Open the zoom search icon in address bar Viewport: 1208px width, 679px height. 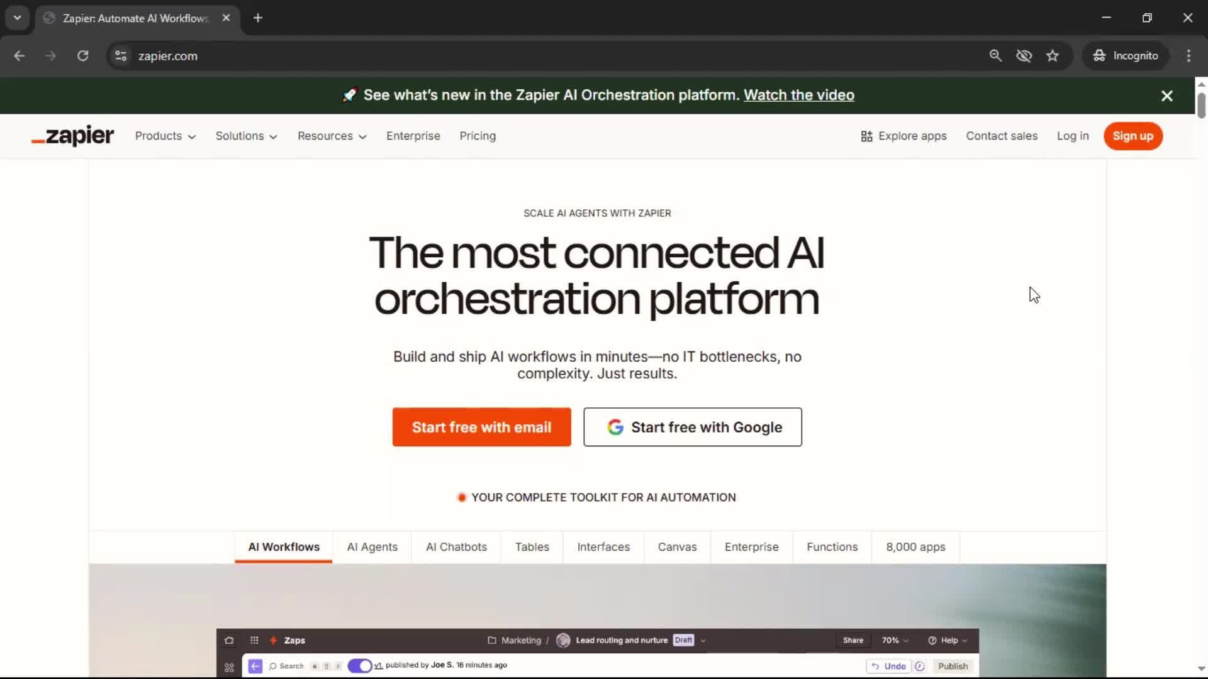(995, 56)
